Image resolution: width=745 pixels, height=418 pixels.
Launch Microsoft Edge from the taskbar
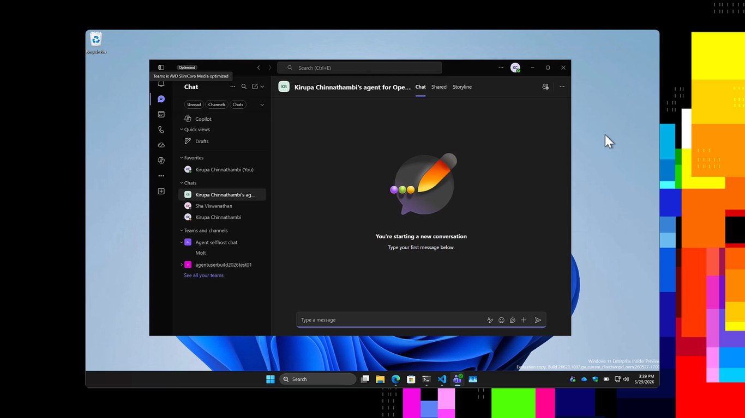[x=395, y=379]
